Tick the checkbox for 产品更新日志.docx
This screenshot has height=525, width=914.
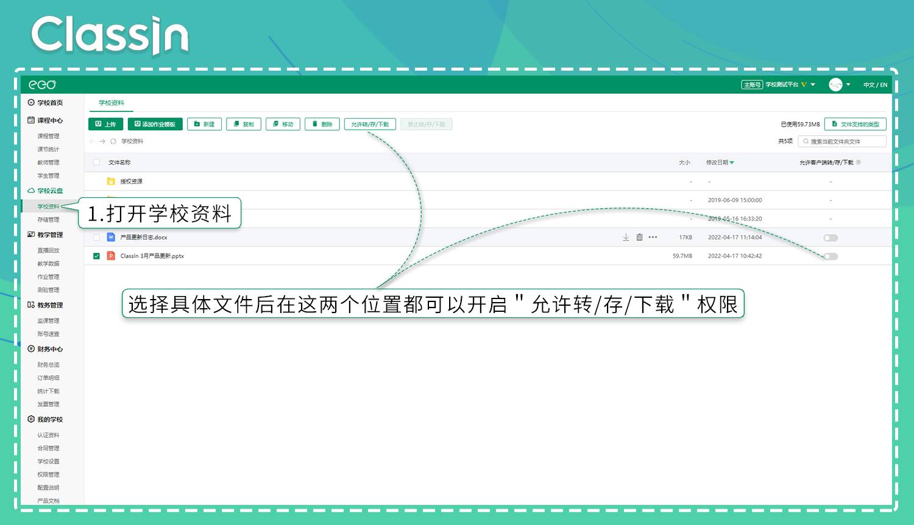point(96,238)
